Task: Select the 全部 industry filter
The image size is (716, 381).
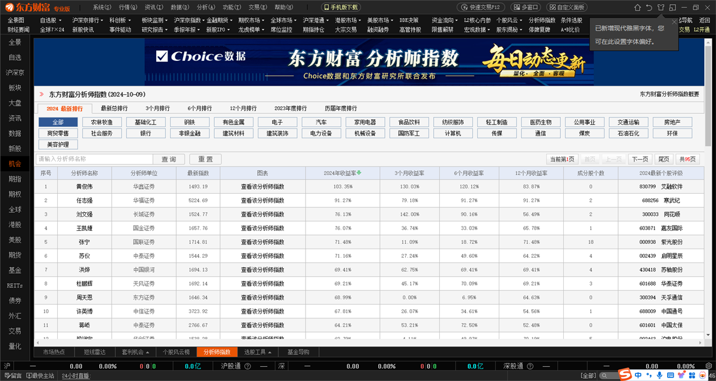Action: tap(58, 122)
